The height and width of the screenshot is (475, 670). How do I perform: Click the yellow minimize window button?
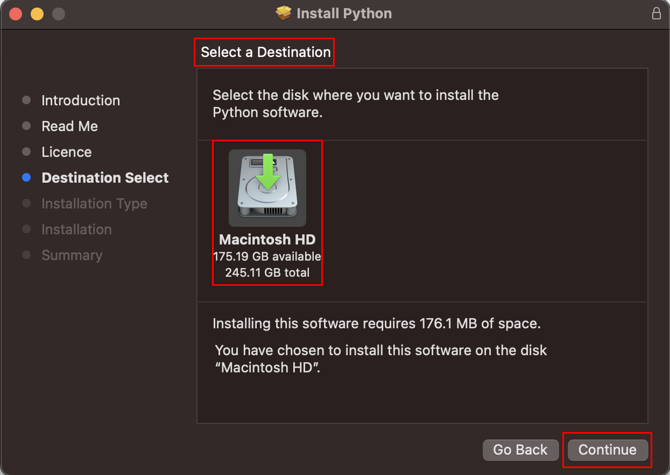click(37, 13)
